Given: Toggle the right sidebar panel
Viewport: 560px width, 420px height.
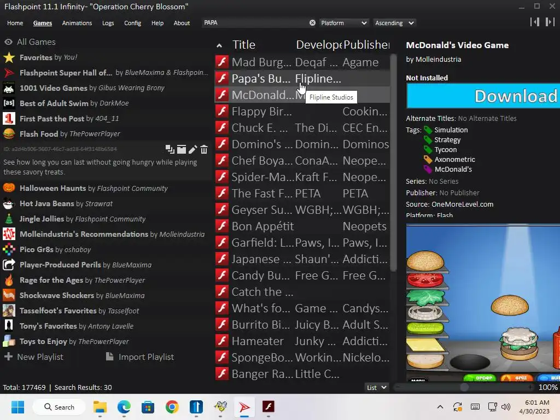Looking at the screenshot, I should [550, 22].
